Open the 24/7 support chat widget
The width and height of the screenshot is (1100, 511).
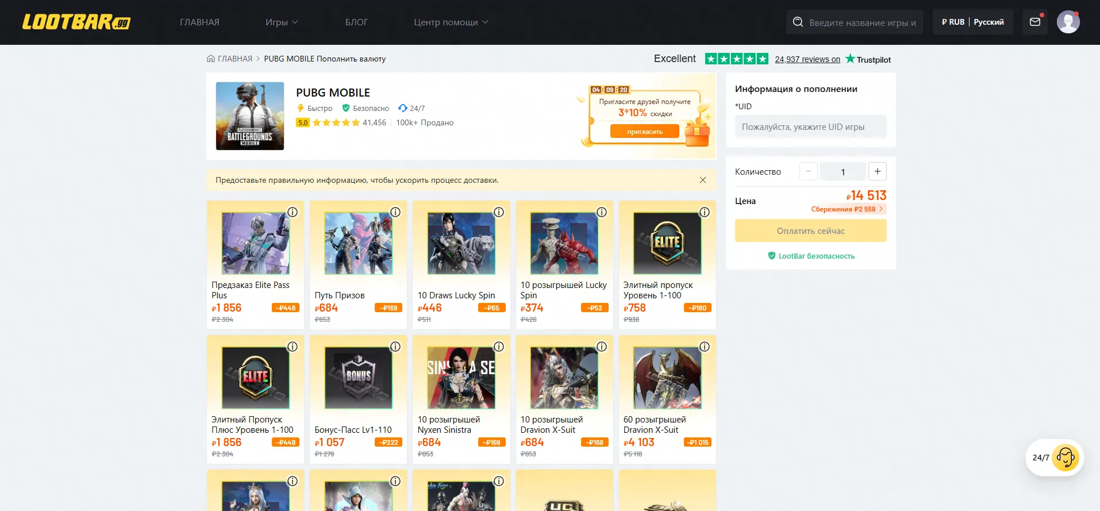click(x=1055, y=458)
